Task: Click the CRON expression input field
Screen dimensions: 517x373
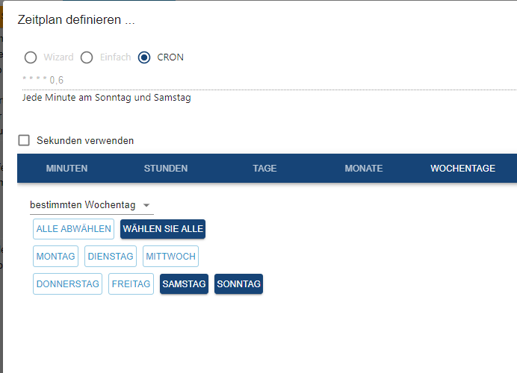Action: click(x=261, y=80)
